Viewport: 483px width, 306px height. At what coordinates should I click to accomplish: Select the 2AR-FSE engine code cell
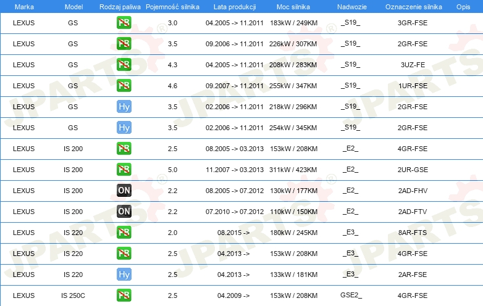pyautogui.click(x=413, y=275)
